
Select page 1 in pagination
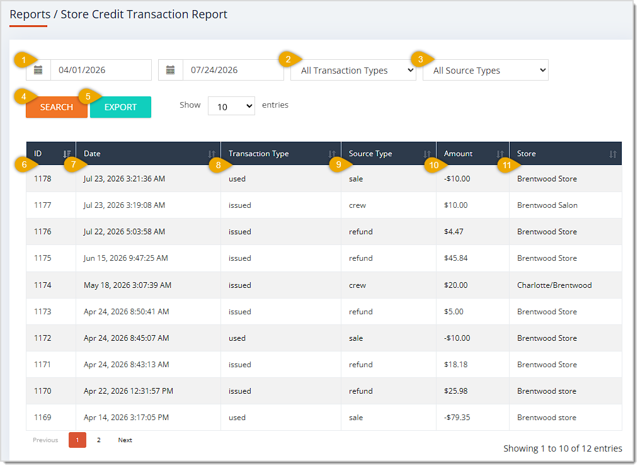[77, 440]
